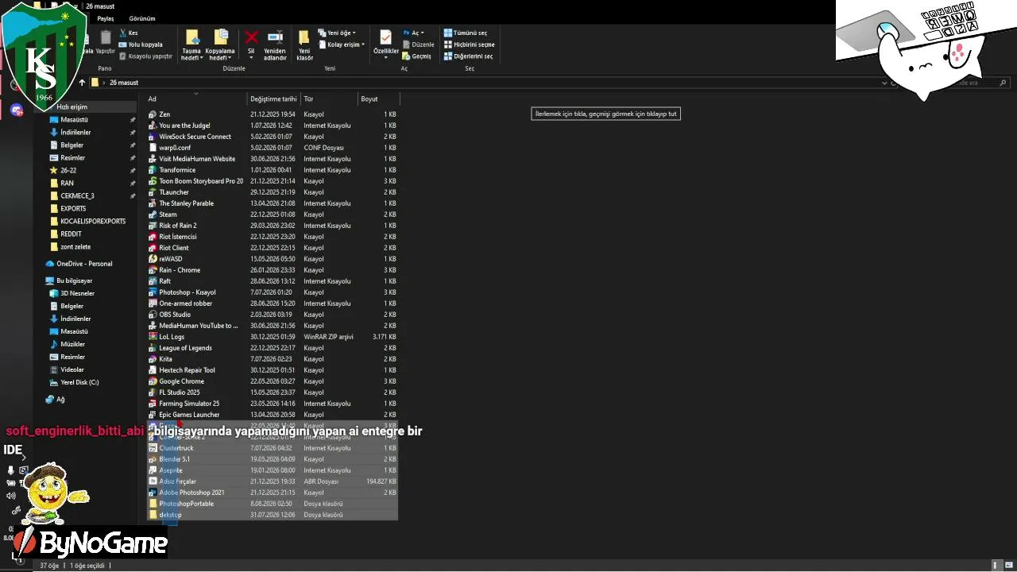Switch to the Paylaş ribbon tab
The height and width of the screenshot is (572, 1017).
[106, 18]
